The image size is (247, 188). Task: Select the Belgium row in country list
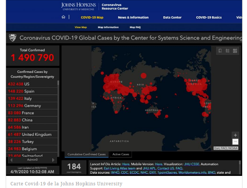[32, 149]
